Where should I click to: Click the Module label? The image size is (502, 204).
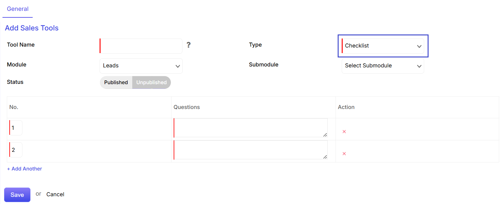tap(16, 65)
